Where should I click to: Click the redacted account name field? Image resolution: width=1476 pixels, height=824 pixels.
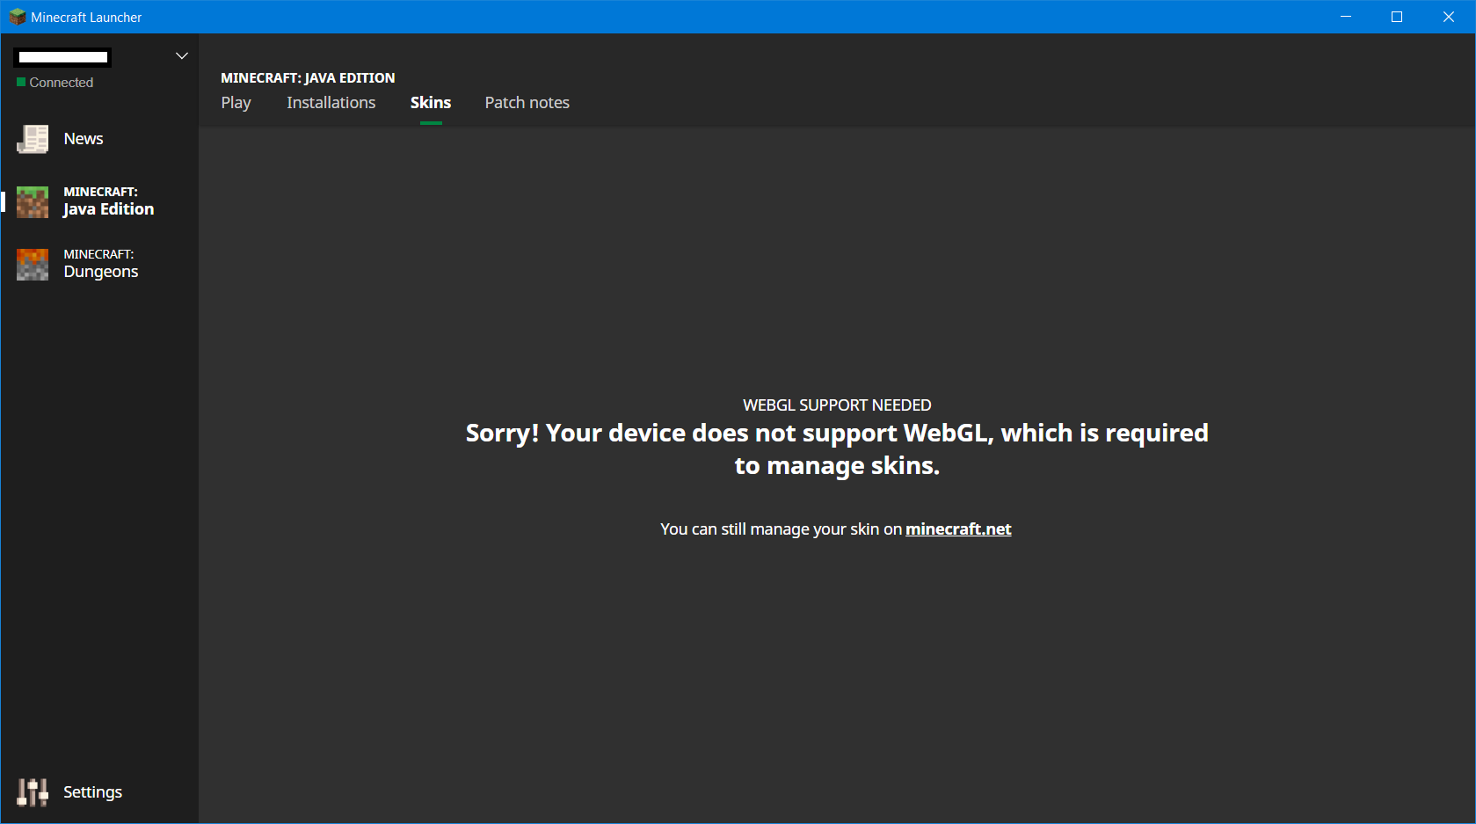pyautogui.click(x=62, y=57)
